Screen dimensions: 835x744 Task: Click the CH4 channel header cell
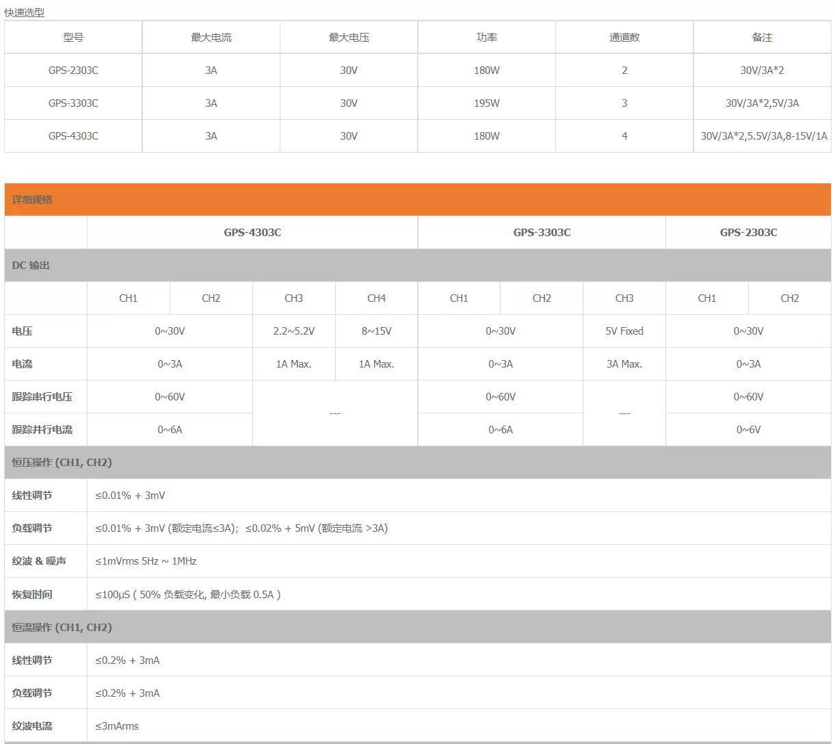coord(376,298)
